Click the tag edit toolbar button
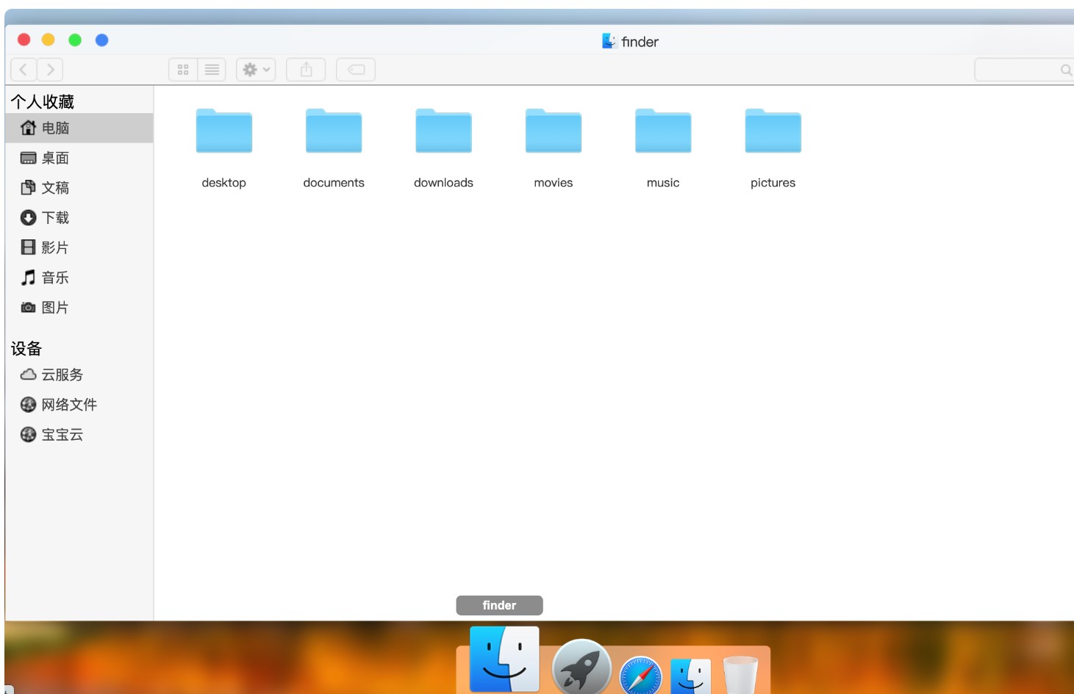 [x=356, y=70]
